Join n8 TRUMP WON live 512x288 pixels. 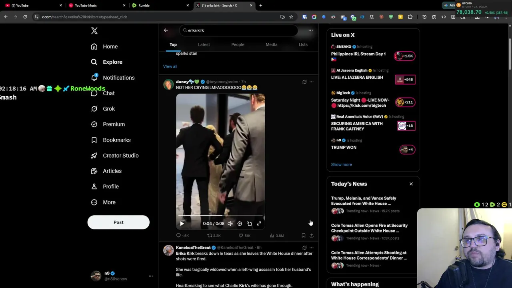407,150
